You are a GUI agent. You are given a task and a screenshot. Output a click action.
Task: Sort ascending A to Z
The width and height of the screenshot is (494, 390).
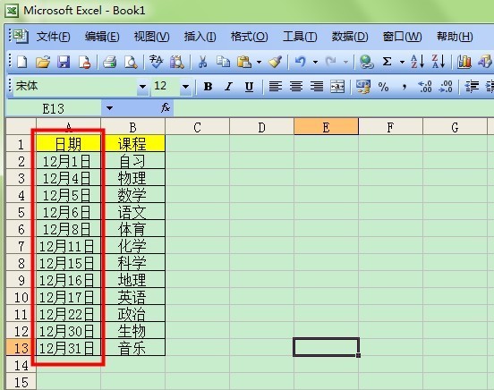point(417,62)
